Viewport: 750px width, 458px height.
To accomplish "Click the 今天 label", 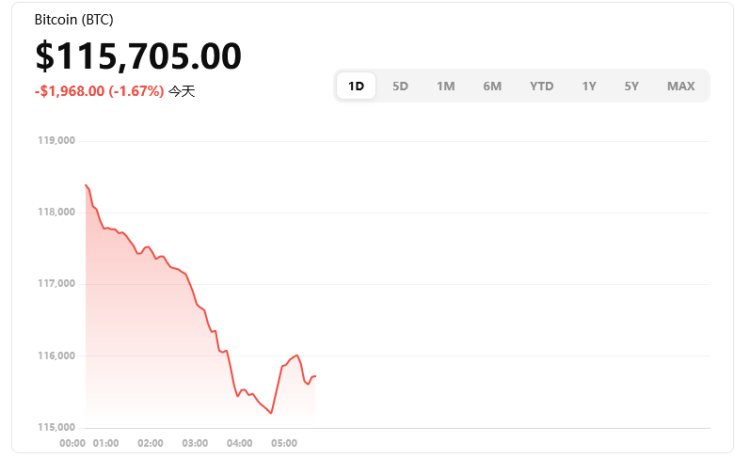I will [x=182, y=91].
